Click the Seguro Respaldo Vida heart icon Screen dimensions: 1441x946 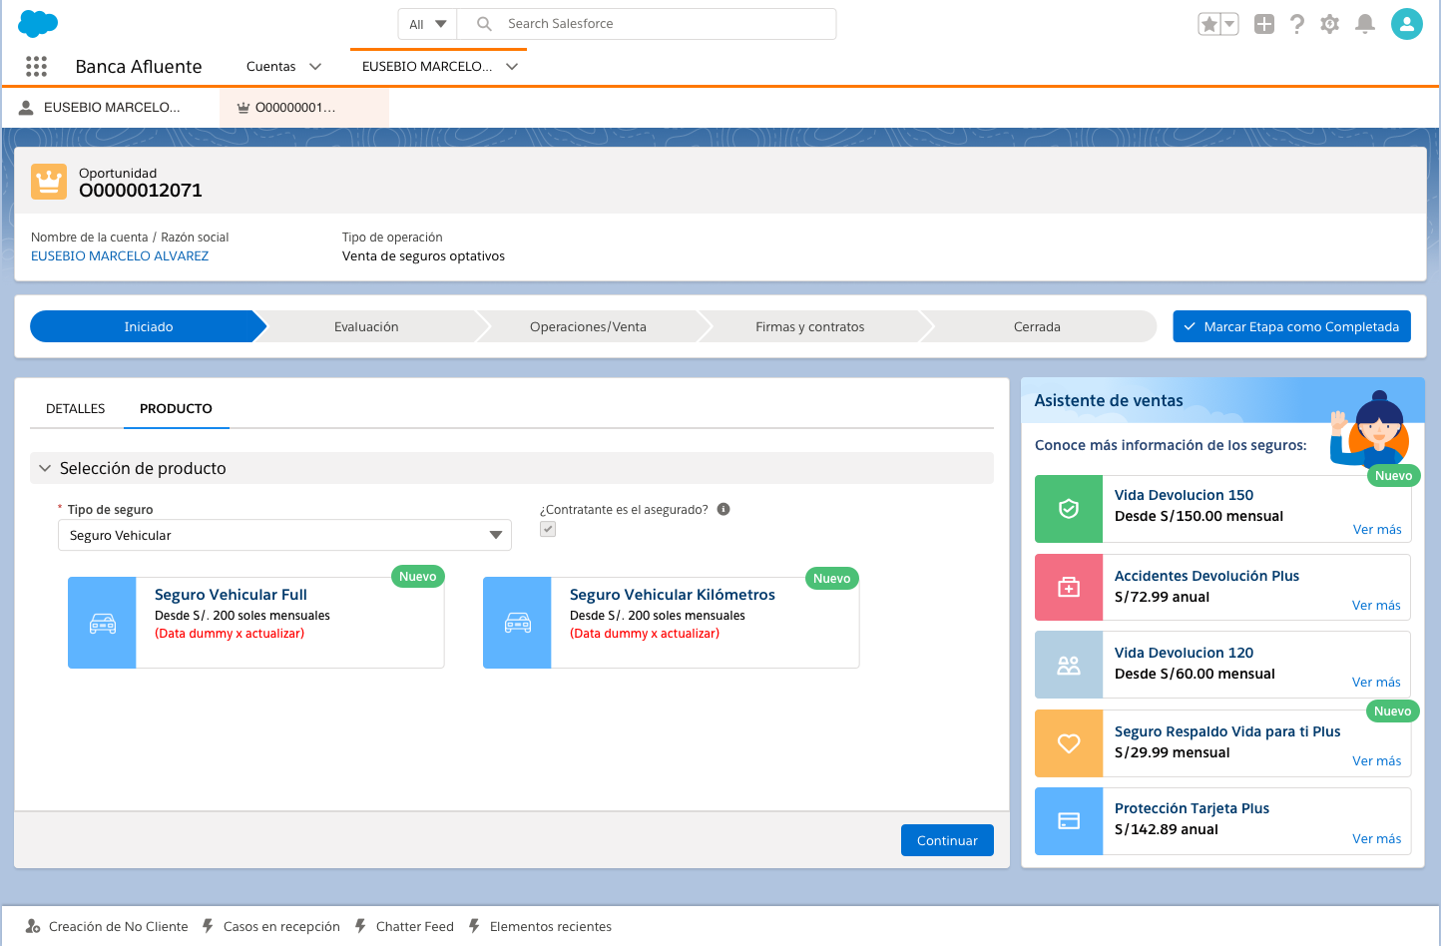[1069, 743]
